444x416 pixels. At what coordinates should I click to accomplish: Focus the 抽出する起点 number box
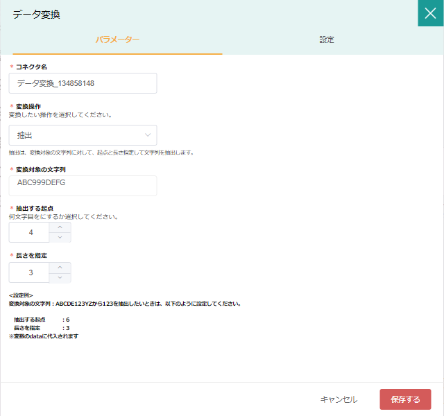click(31, 232)
